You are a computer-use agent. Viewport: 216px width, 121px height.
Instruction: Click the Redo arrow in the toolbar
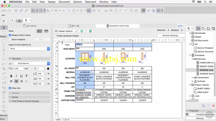click(x=9, y=10)
